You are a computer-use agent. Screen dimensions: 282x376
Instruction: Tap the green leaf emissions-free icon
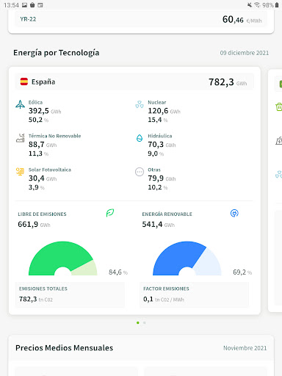tap(110, 213)
